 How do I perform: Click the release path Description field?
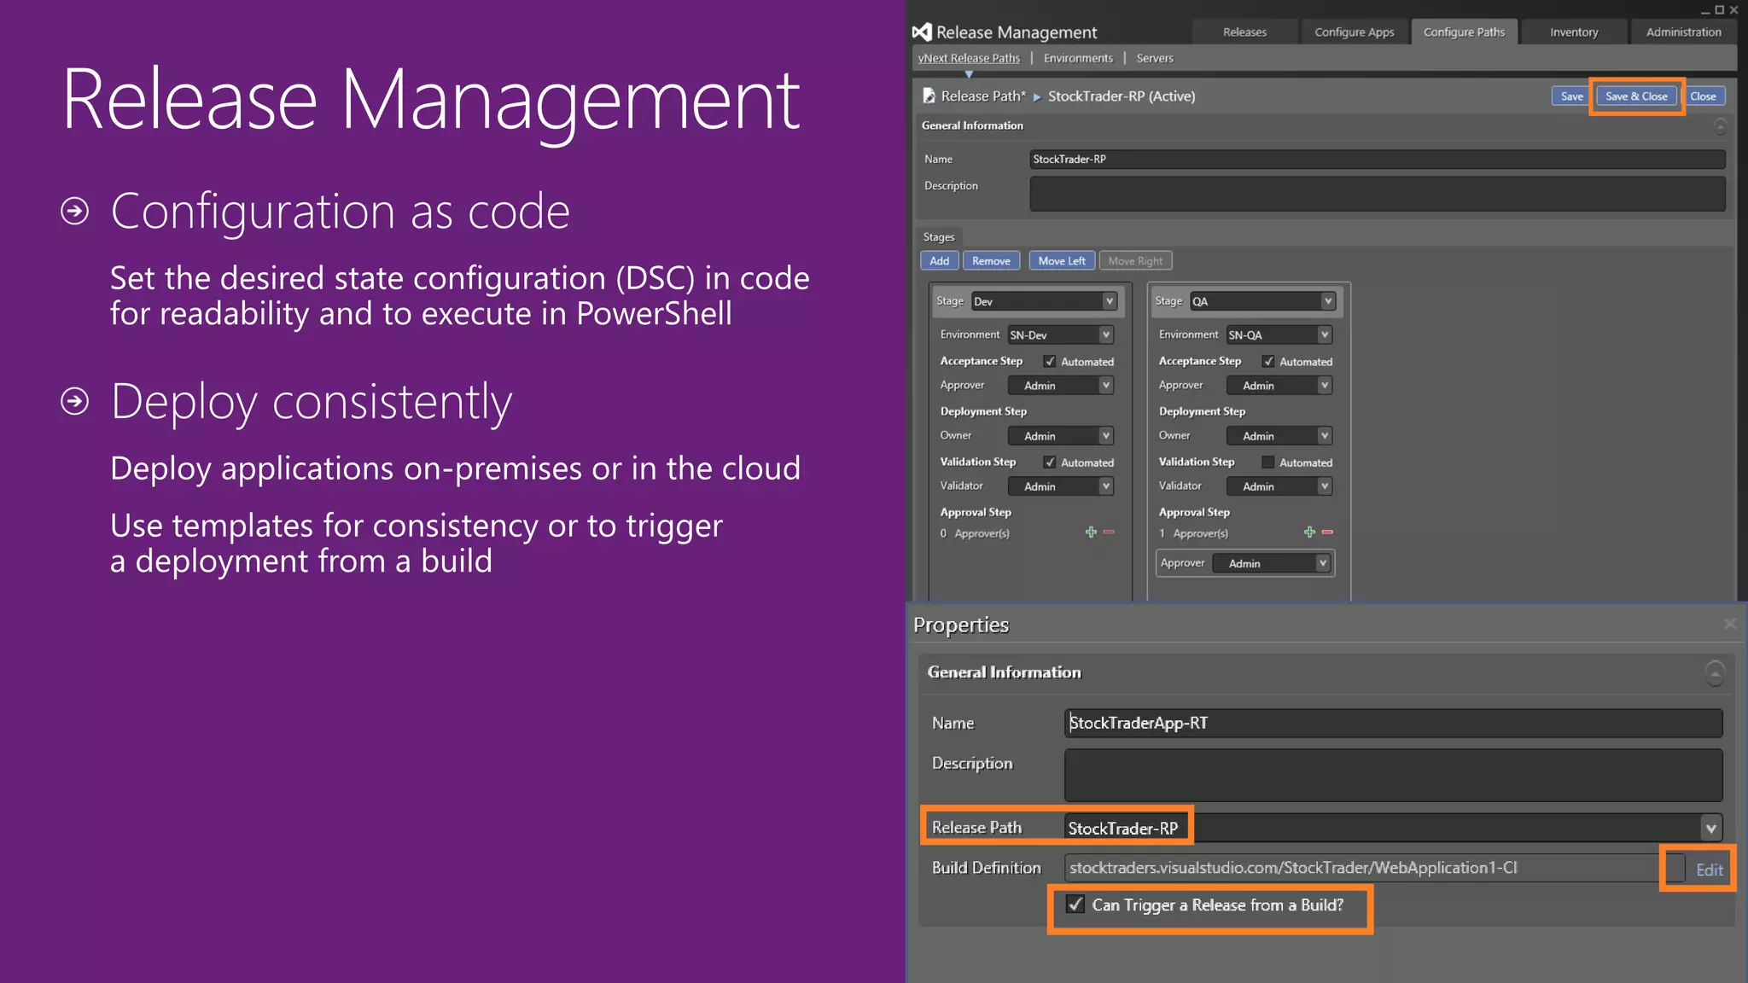pyautogui.click(x=1378, y=194)
